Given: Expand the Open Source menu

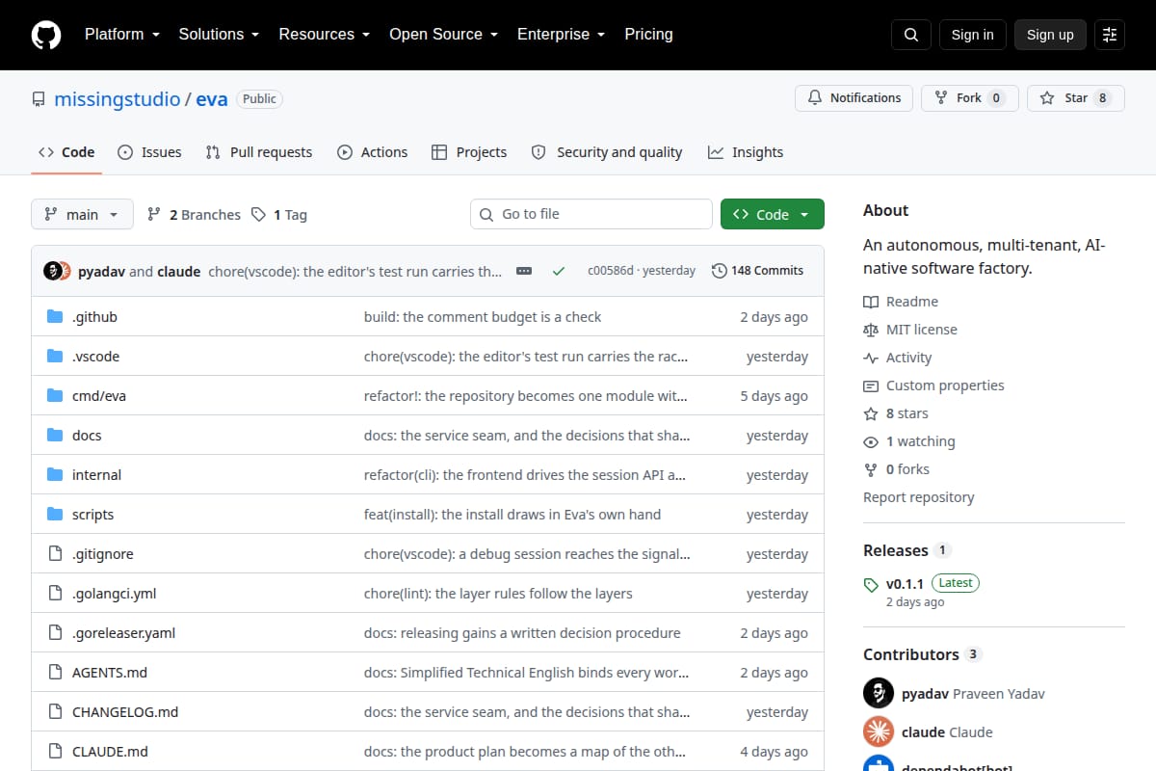Looking at the screenshot, I should pos(443,35).
